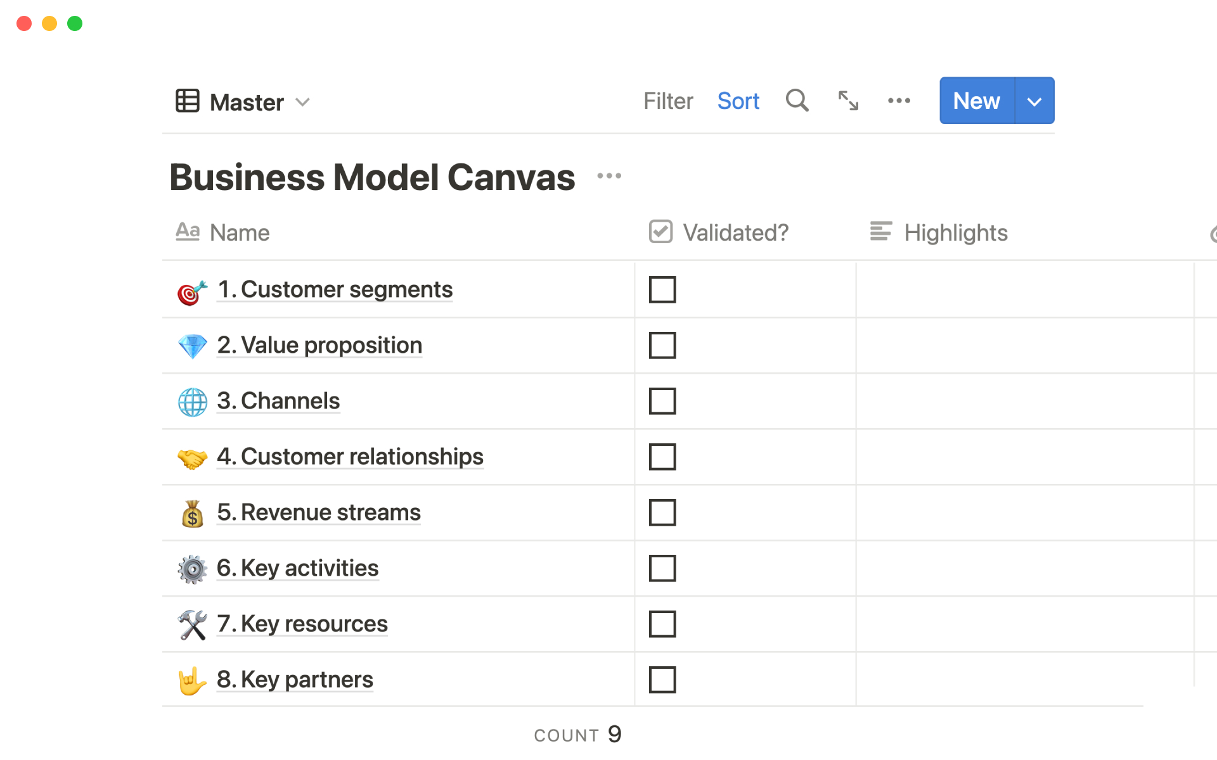
Task: Click the three dots next to Business Model Canvas
Action: (x=609, y=176)
